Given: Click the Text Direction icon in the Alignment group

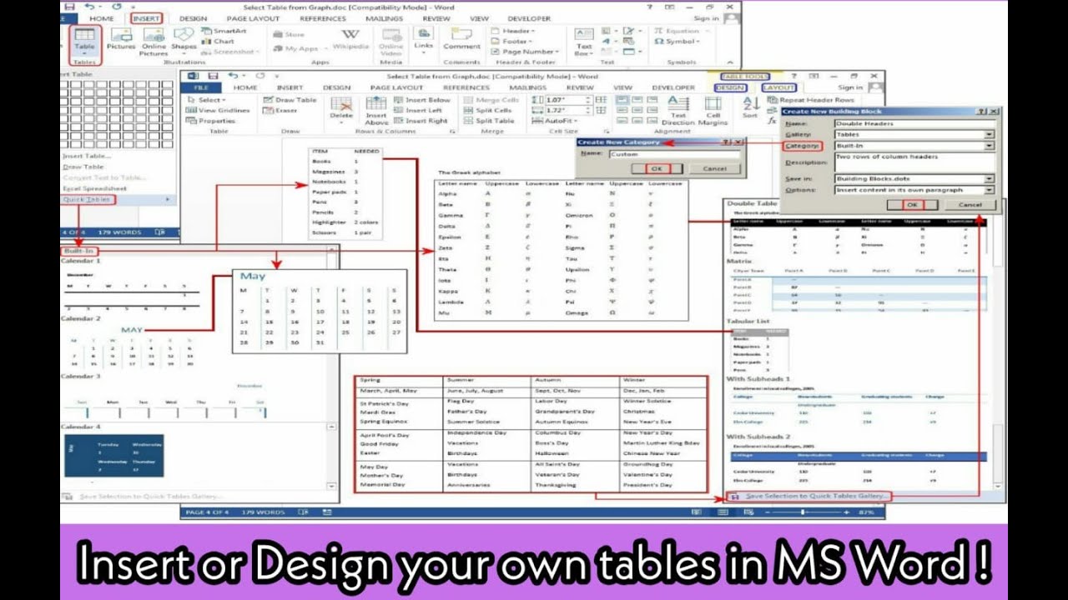Looking at the screenshot, I should (678, 112).
